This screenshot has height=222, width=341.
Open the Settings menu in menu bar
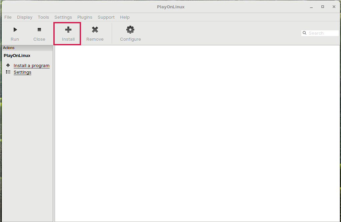point(63,17)
